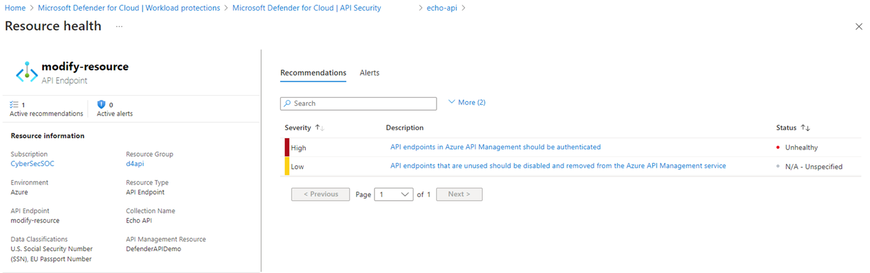Click the API Endpoint resource icon
The height and width of the screenshot is (273, 870).
pyautogui.click(x=27, y=73)
